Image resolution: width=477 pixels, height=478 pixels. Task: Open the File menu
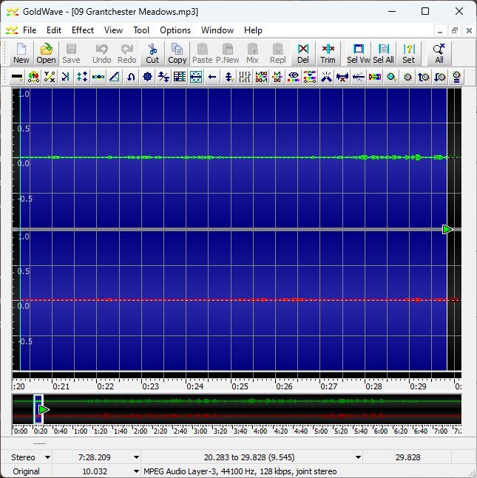[30, 30]
